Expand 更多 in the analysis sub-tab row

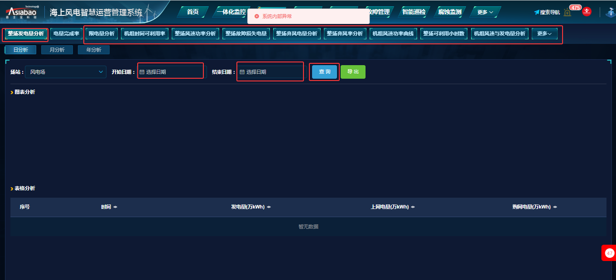pos(544,33)
